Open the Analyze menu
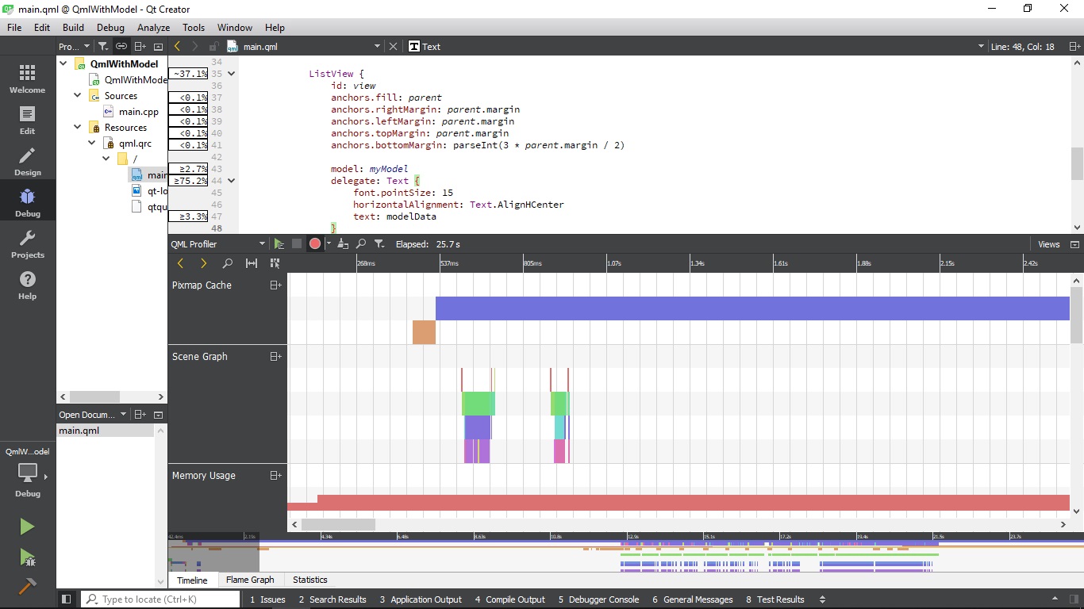 click(x=153, y=28)
